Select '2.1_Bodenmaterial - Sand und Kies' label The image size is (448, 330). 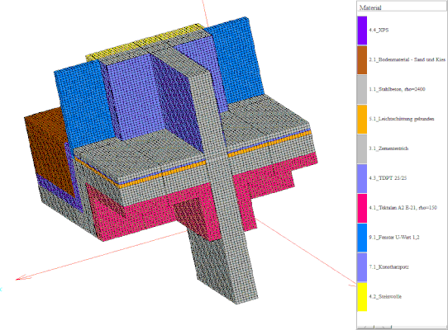[407, 59]
